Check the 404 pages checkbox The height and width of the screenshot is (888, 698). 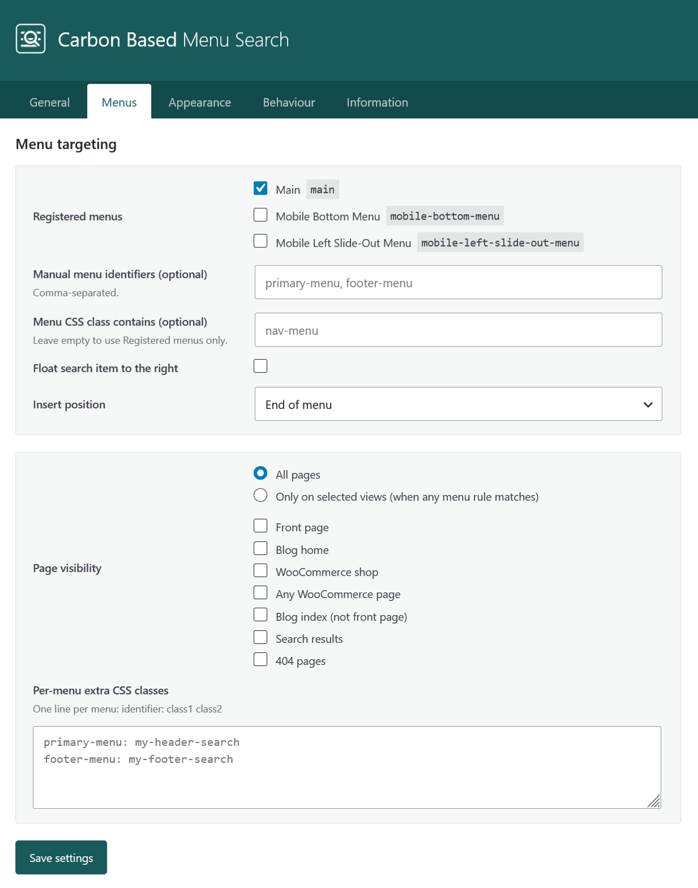pos(260,659)
